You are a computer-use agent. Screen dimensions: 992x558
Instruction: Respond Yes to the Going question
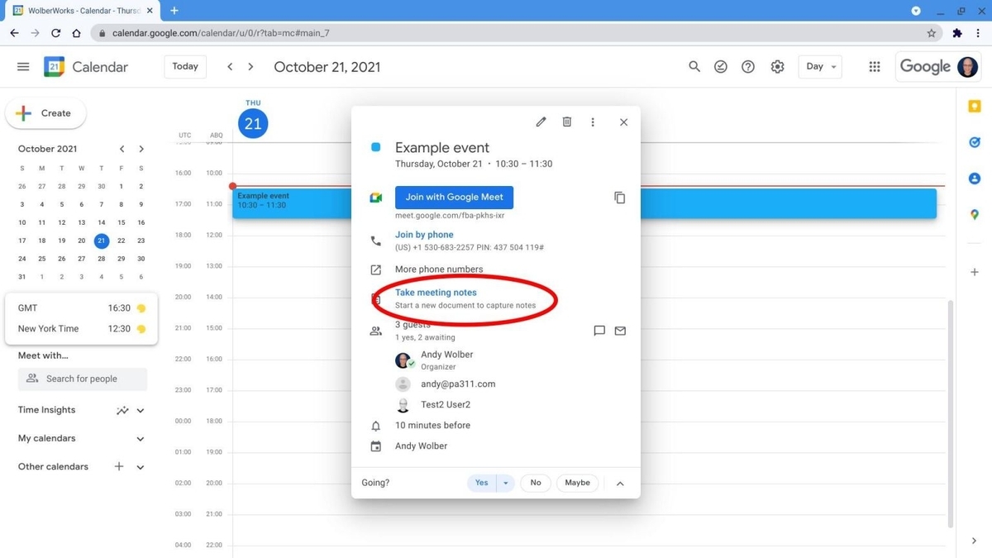(x=480, y=482)
